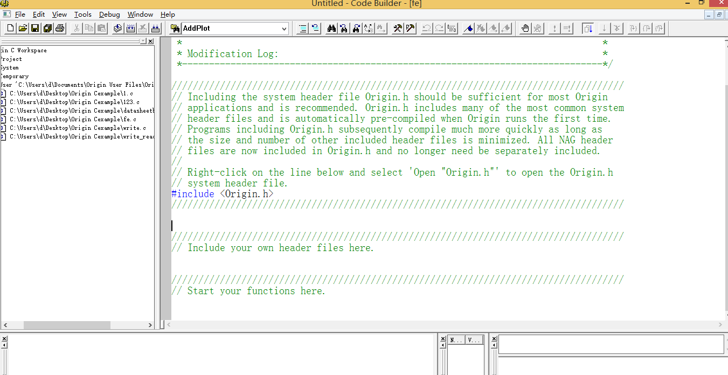Close the workspace panel with its X
728x375 pixels.
[x=150, y=41]
